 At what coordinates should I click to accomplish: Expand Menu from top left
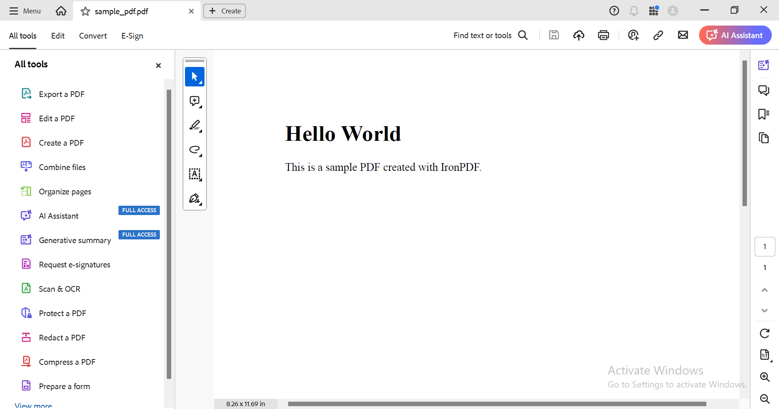[24, 11]
